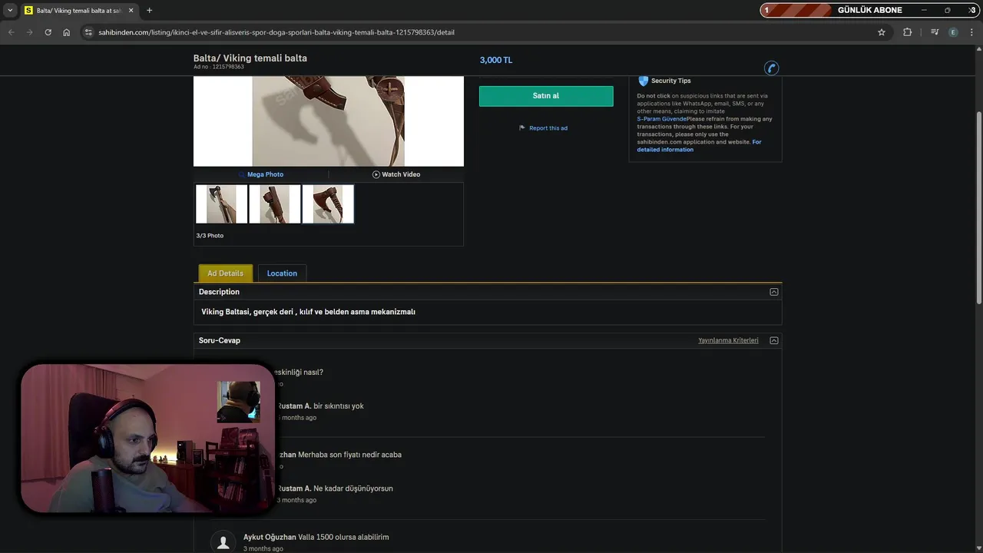Select the second axe photo thumbnail
The image size is (983, 553).
tap(275, 204)
